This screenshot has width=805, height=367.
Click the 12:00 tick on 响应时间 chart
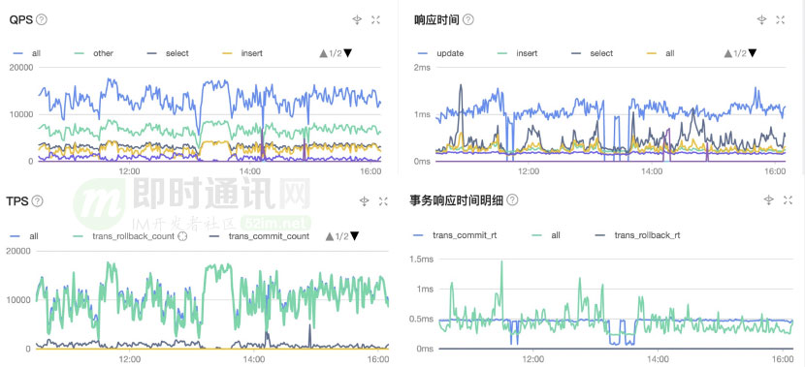pyautogui.click(x=529, y=171)
